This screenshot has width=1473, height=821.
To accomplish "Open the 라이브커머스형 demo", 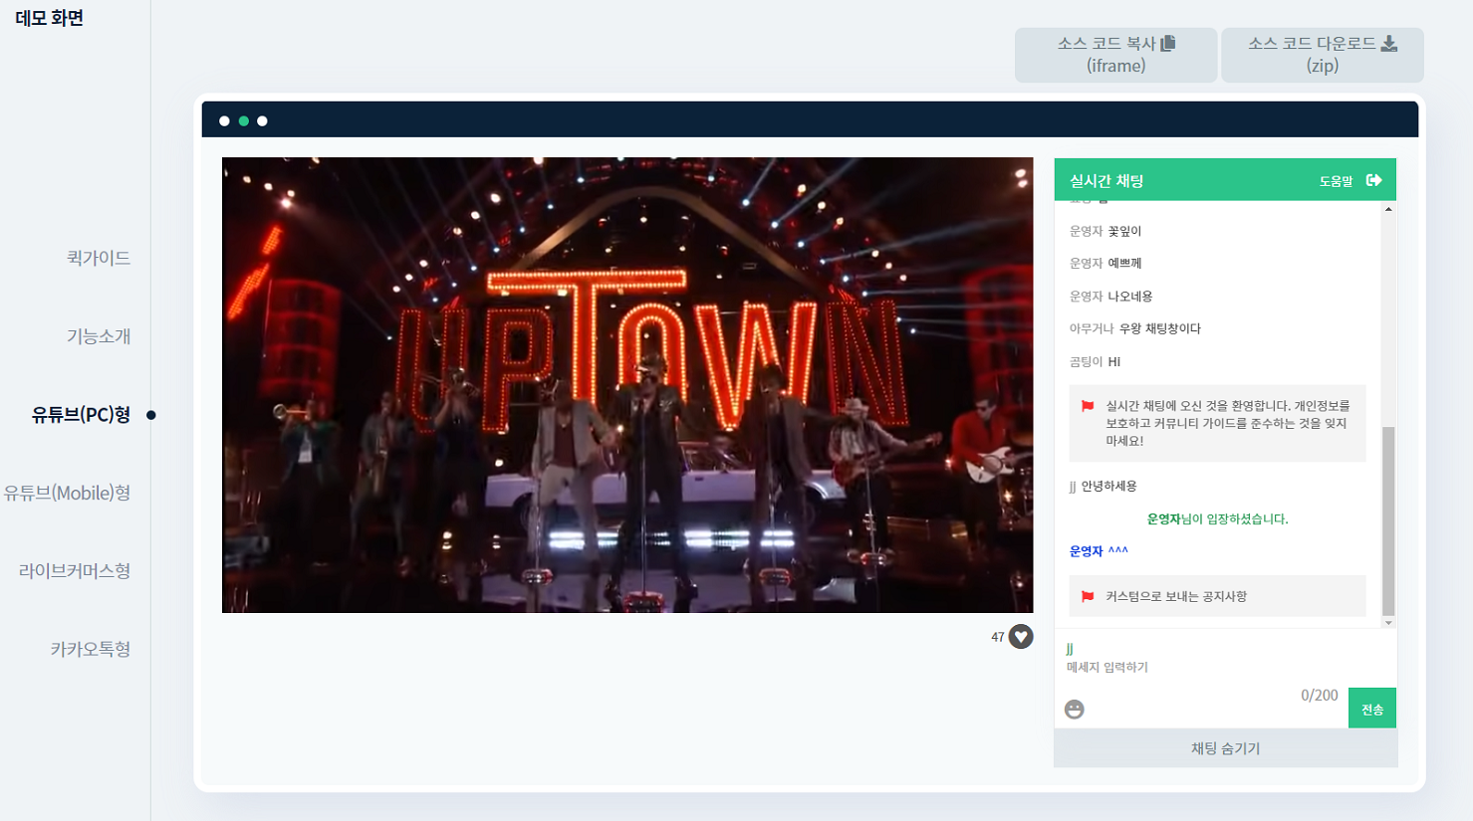I will pyautogui.click(x=75, y=571).
